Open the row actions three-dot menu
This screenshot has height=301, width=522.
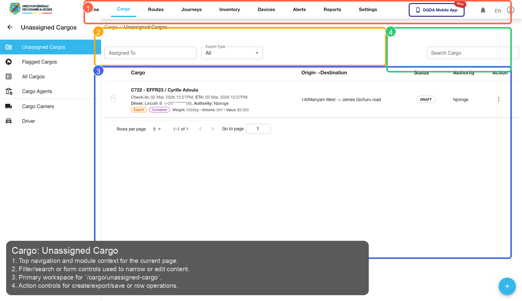[499, 99]
